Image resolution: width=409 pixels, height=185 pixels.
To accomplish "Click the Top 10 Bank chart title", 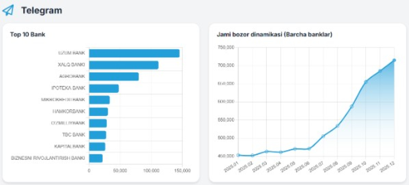I will click(x=28, y=35).
